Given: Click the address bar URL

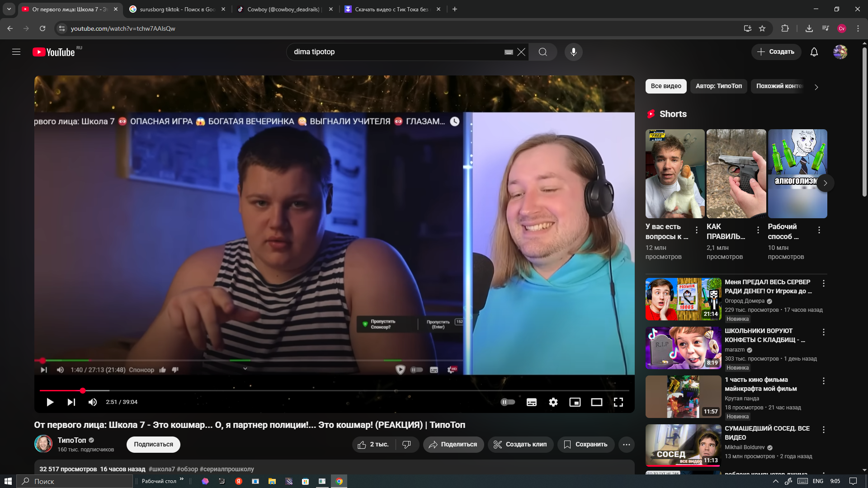Looking at the screenshot, I should (123, 28).
